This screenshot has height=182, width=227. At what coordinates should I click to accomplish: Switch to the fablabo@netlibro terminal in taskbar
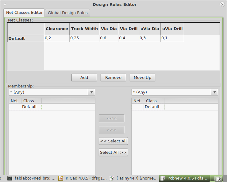31,178
